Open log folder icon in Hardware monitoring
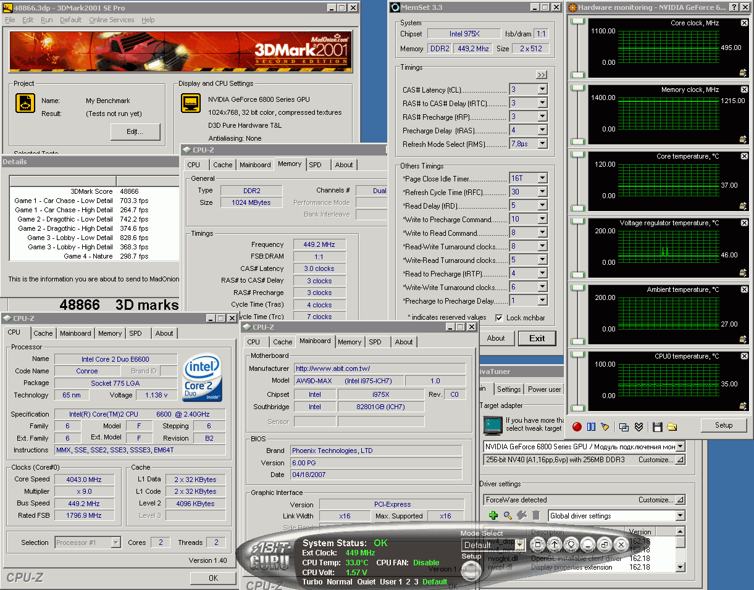 pos(672,426)
